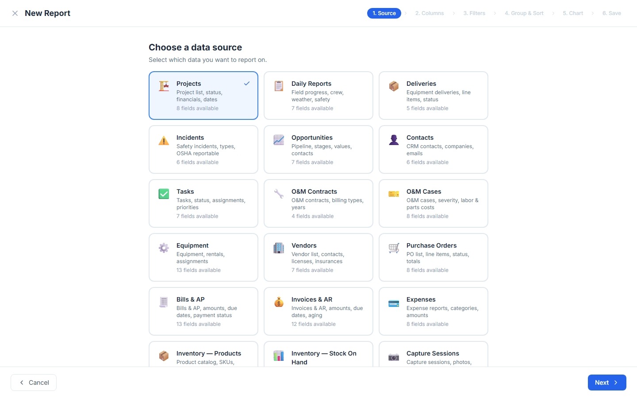Viewport: 637px width, 398px height.
Task: Click the Purchase Orders shopping cart icon
Action: pos(394,248)
